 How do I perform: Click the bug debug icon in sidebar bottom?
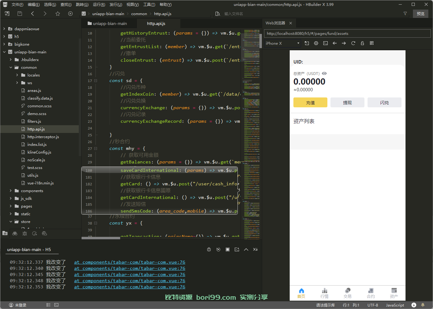coord(25,233)
